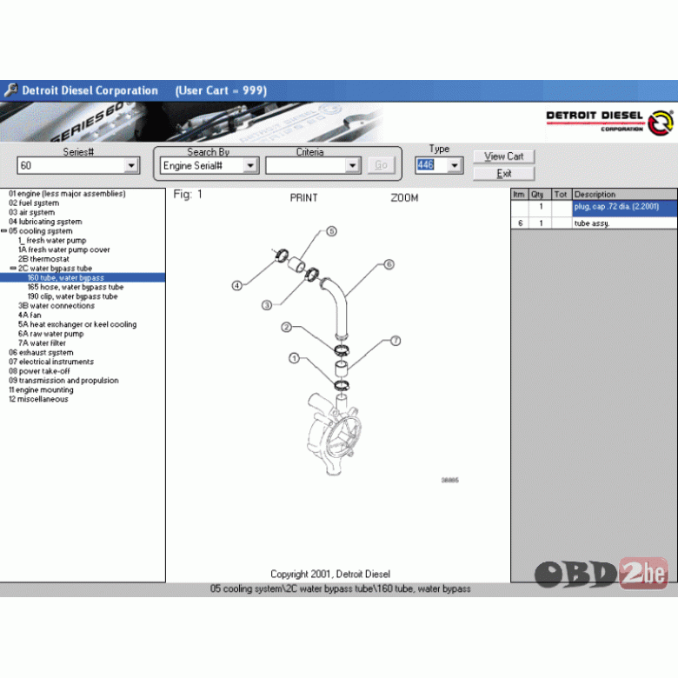Open the Series# dropdown arrow
This screenshot has width=678, height=678.
(131, 165)
